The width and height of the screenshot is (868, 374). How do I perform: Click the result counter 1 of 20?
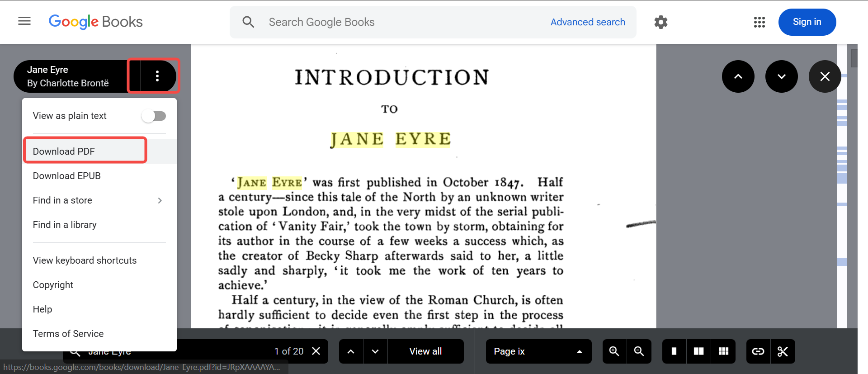(x=289, y=351)
